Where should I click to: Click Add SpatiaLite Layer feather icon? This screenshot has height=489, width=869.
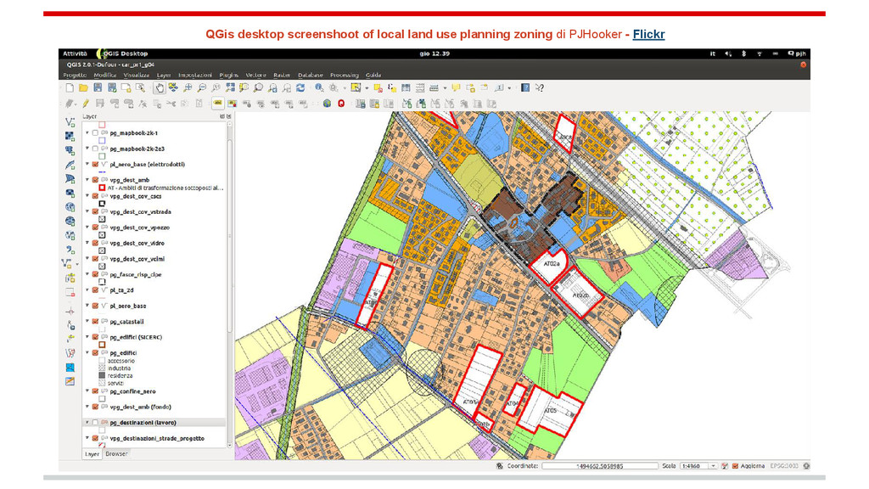point(70,166)
